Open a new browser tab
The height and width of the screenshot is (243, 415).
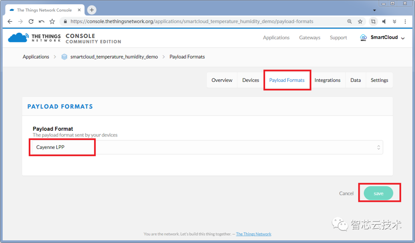click(91, 10)
